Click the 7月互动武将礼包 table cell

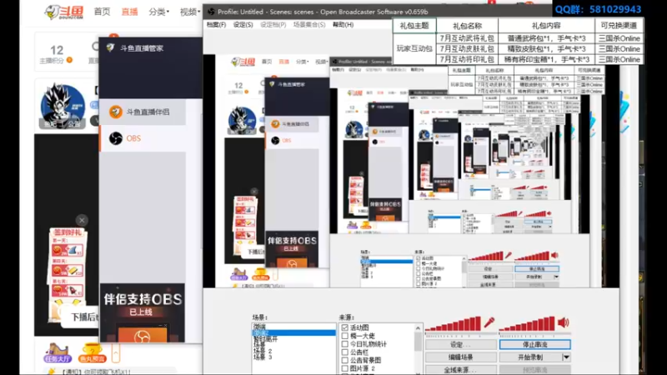tap(467, 38)
